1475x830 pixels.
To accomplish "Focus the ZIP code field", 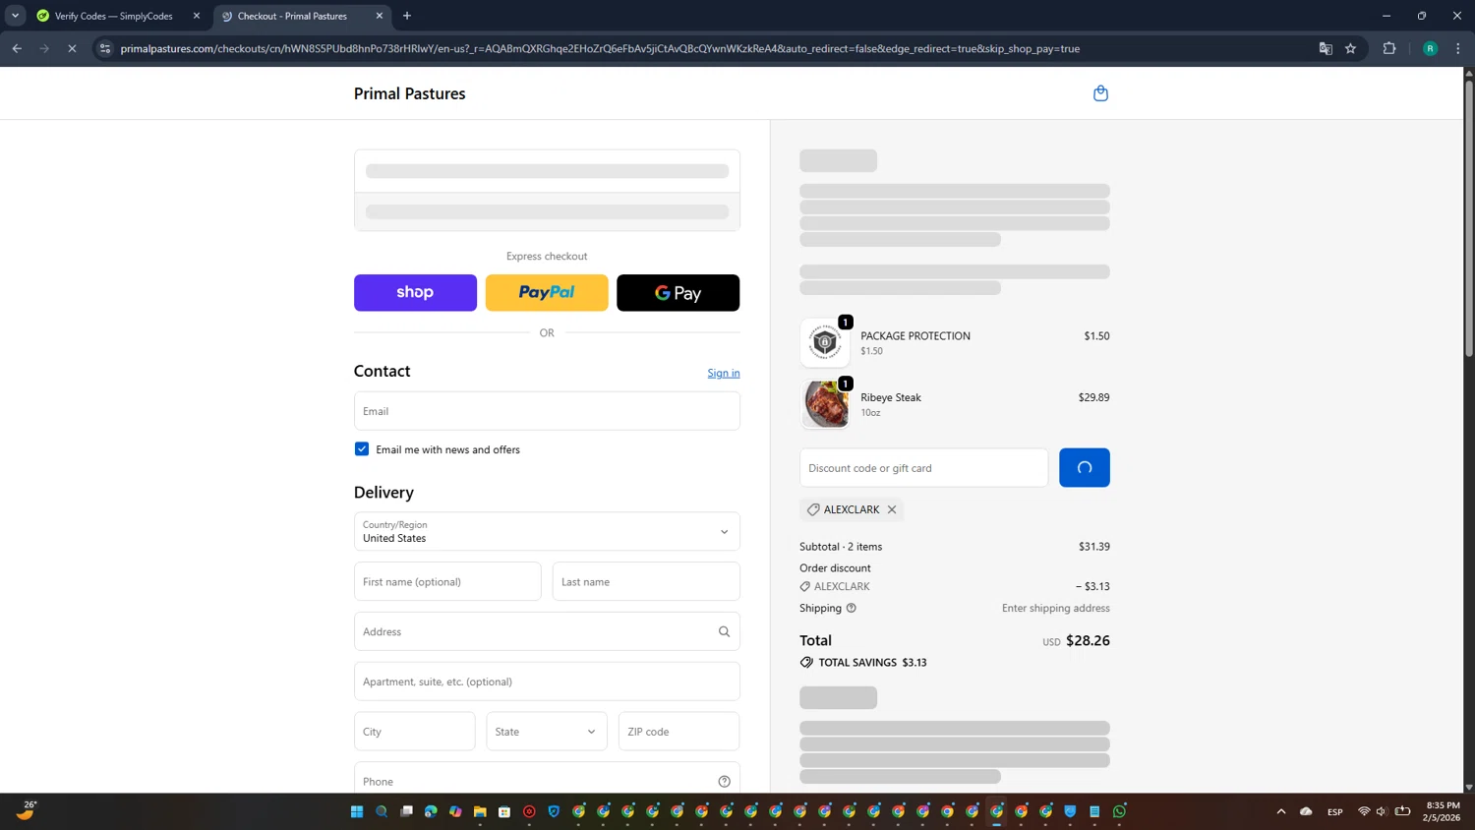I will (x=678, y=732).
